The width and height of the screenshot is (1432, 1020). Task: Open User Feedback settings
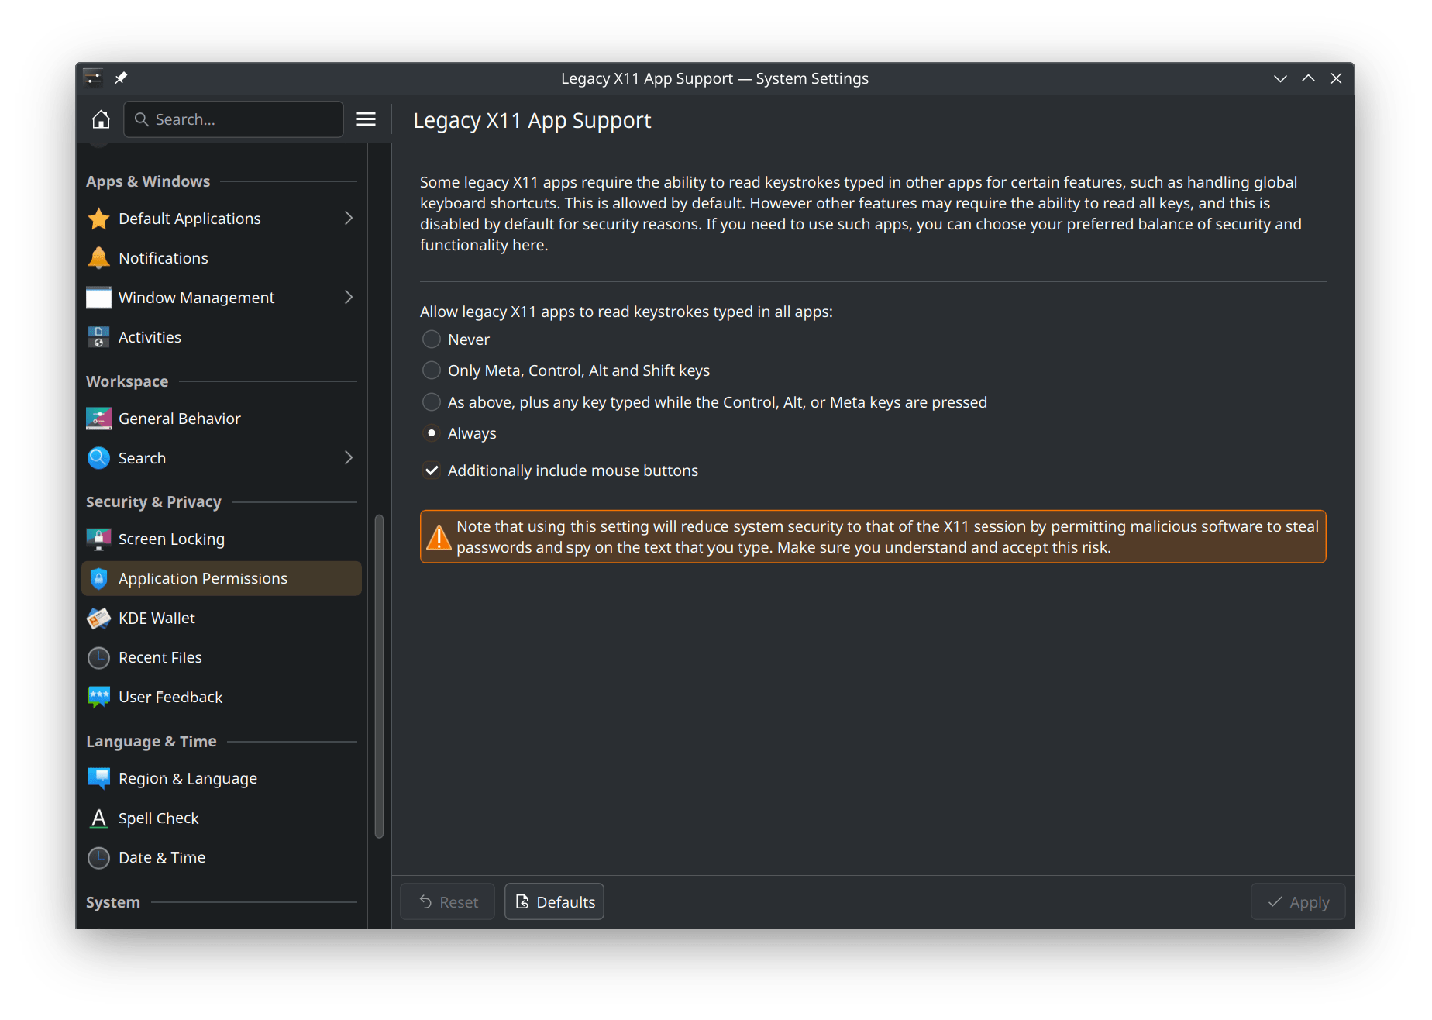pos(222,697)
